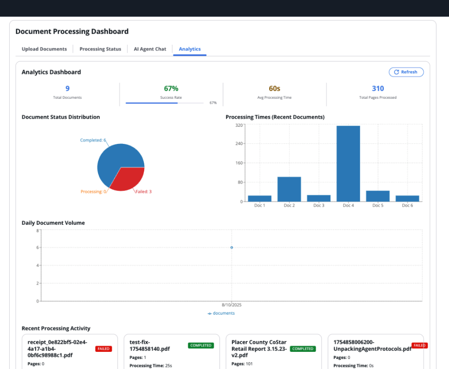Click the Document Processing Dashboard heading
Screen dimensions: 449x369
[x=72, y=32]
